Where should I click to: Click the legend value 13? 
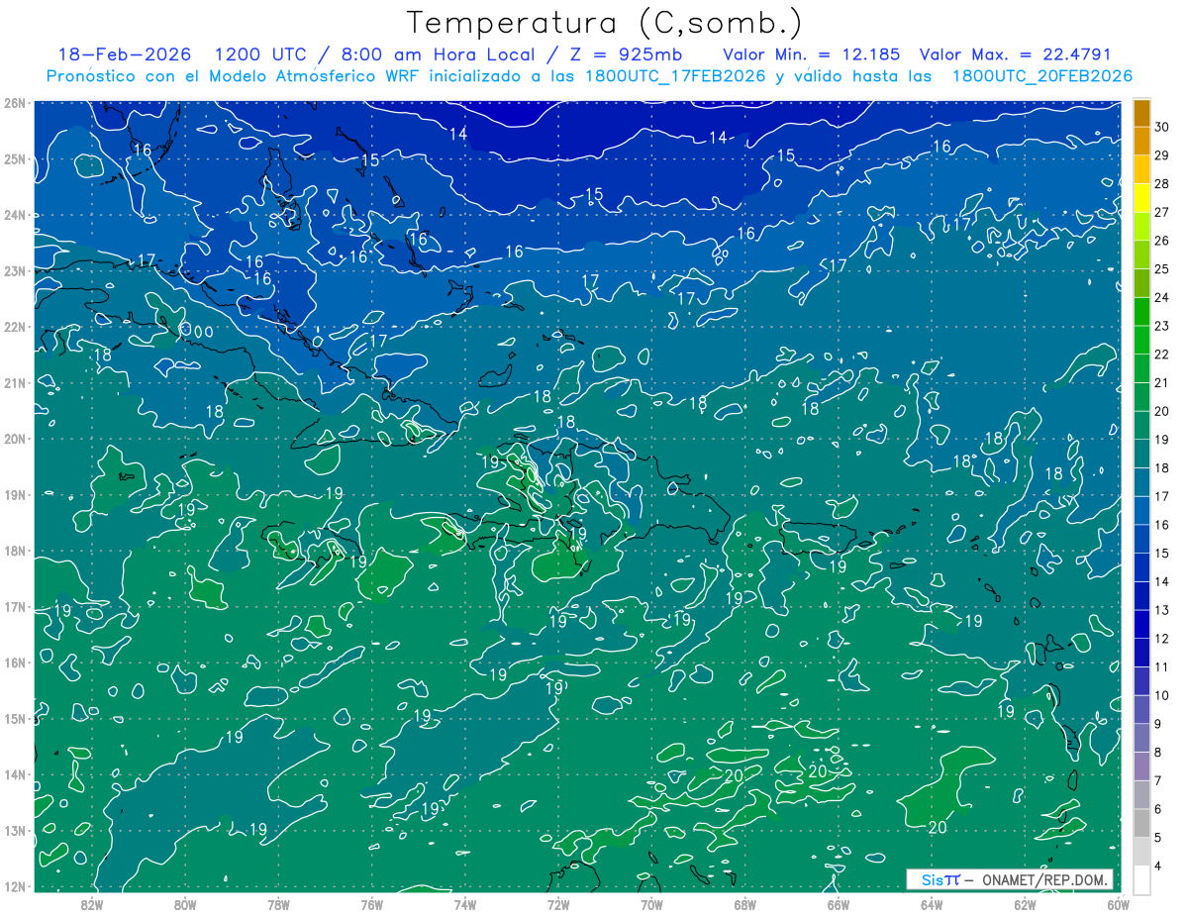[1162, 610]
